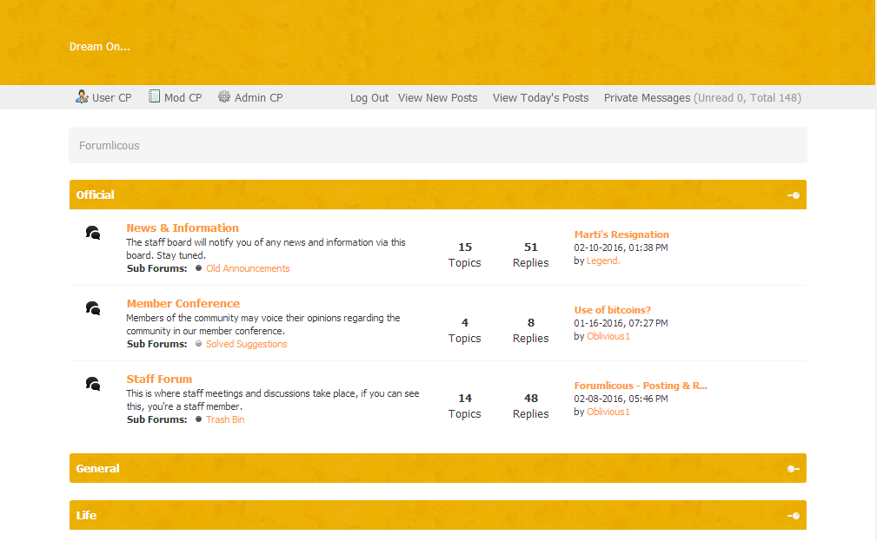The height and width of the screenshot is (541, 877).
Task: Click the date 01-16-2016, 07:27 PM
Action: coord(621,323)
